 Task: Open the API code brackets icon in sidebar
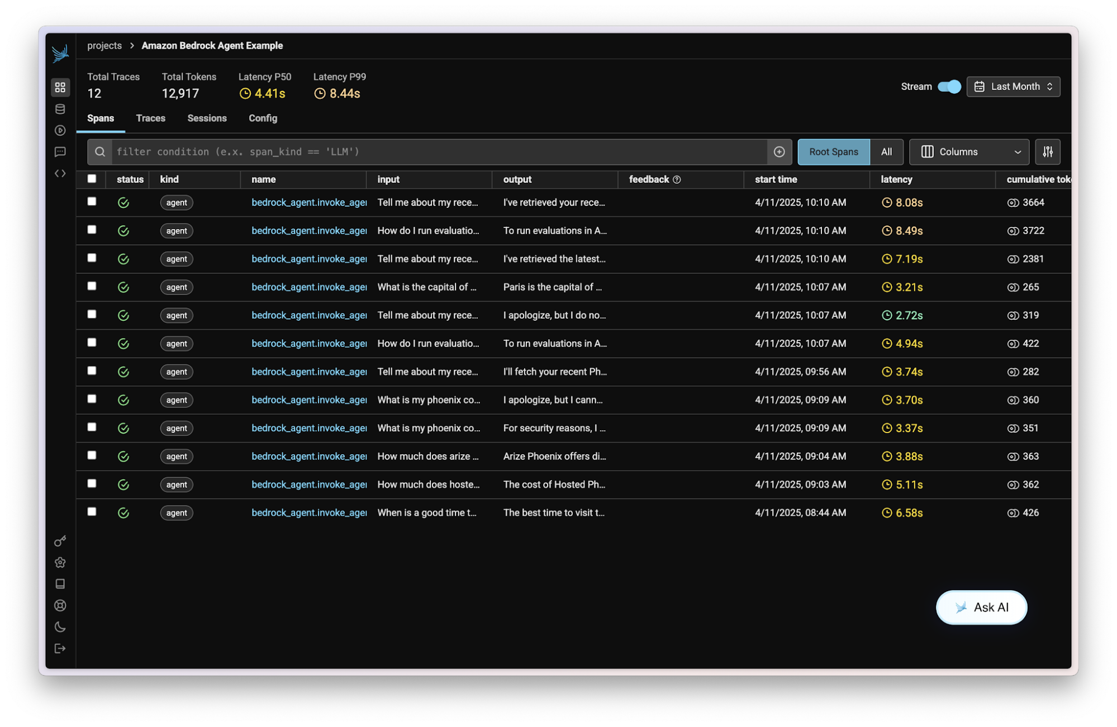pos(60,173)
